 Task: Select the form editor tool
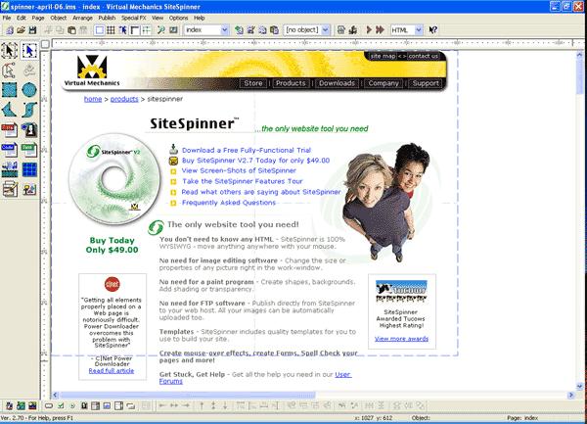[x=10, y=189]
